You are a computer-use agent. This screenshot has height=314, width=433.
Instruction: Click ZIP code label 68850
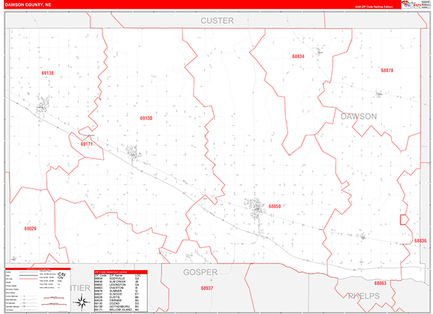(274, 206)
